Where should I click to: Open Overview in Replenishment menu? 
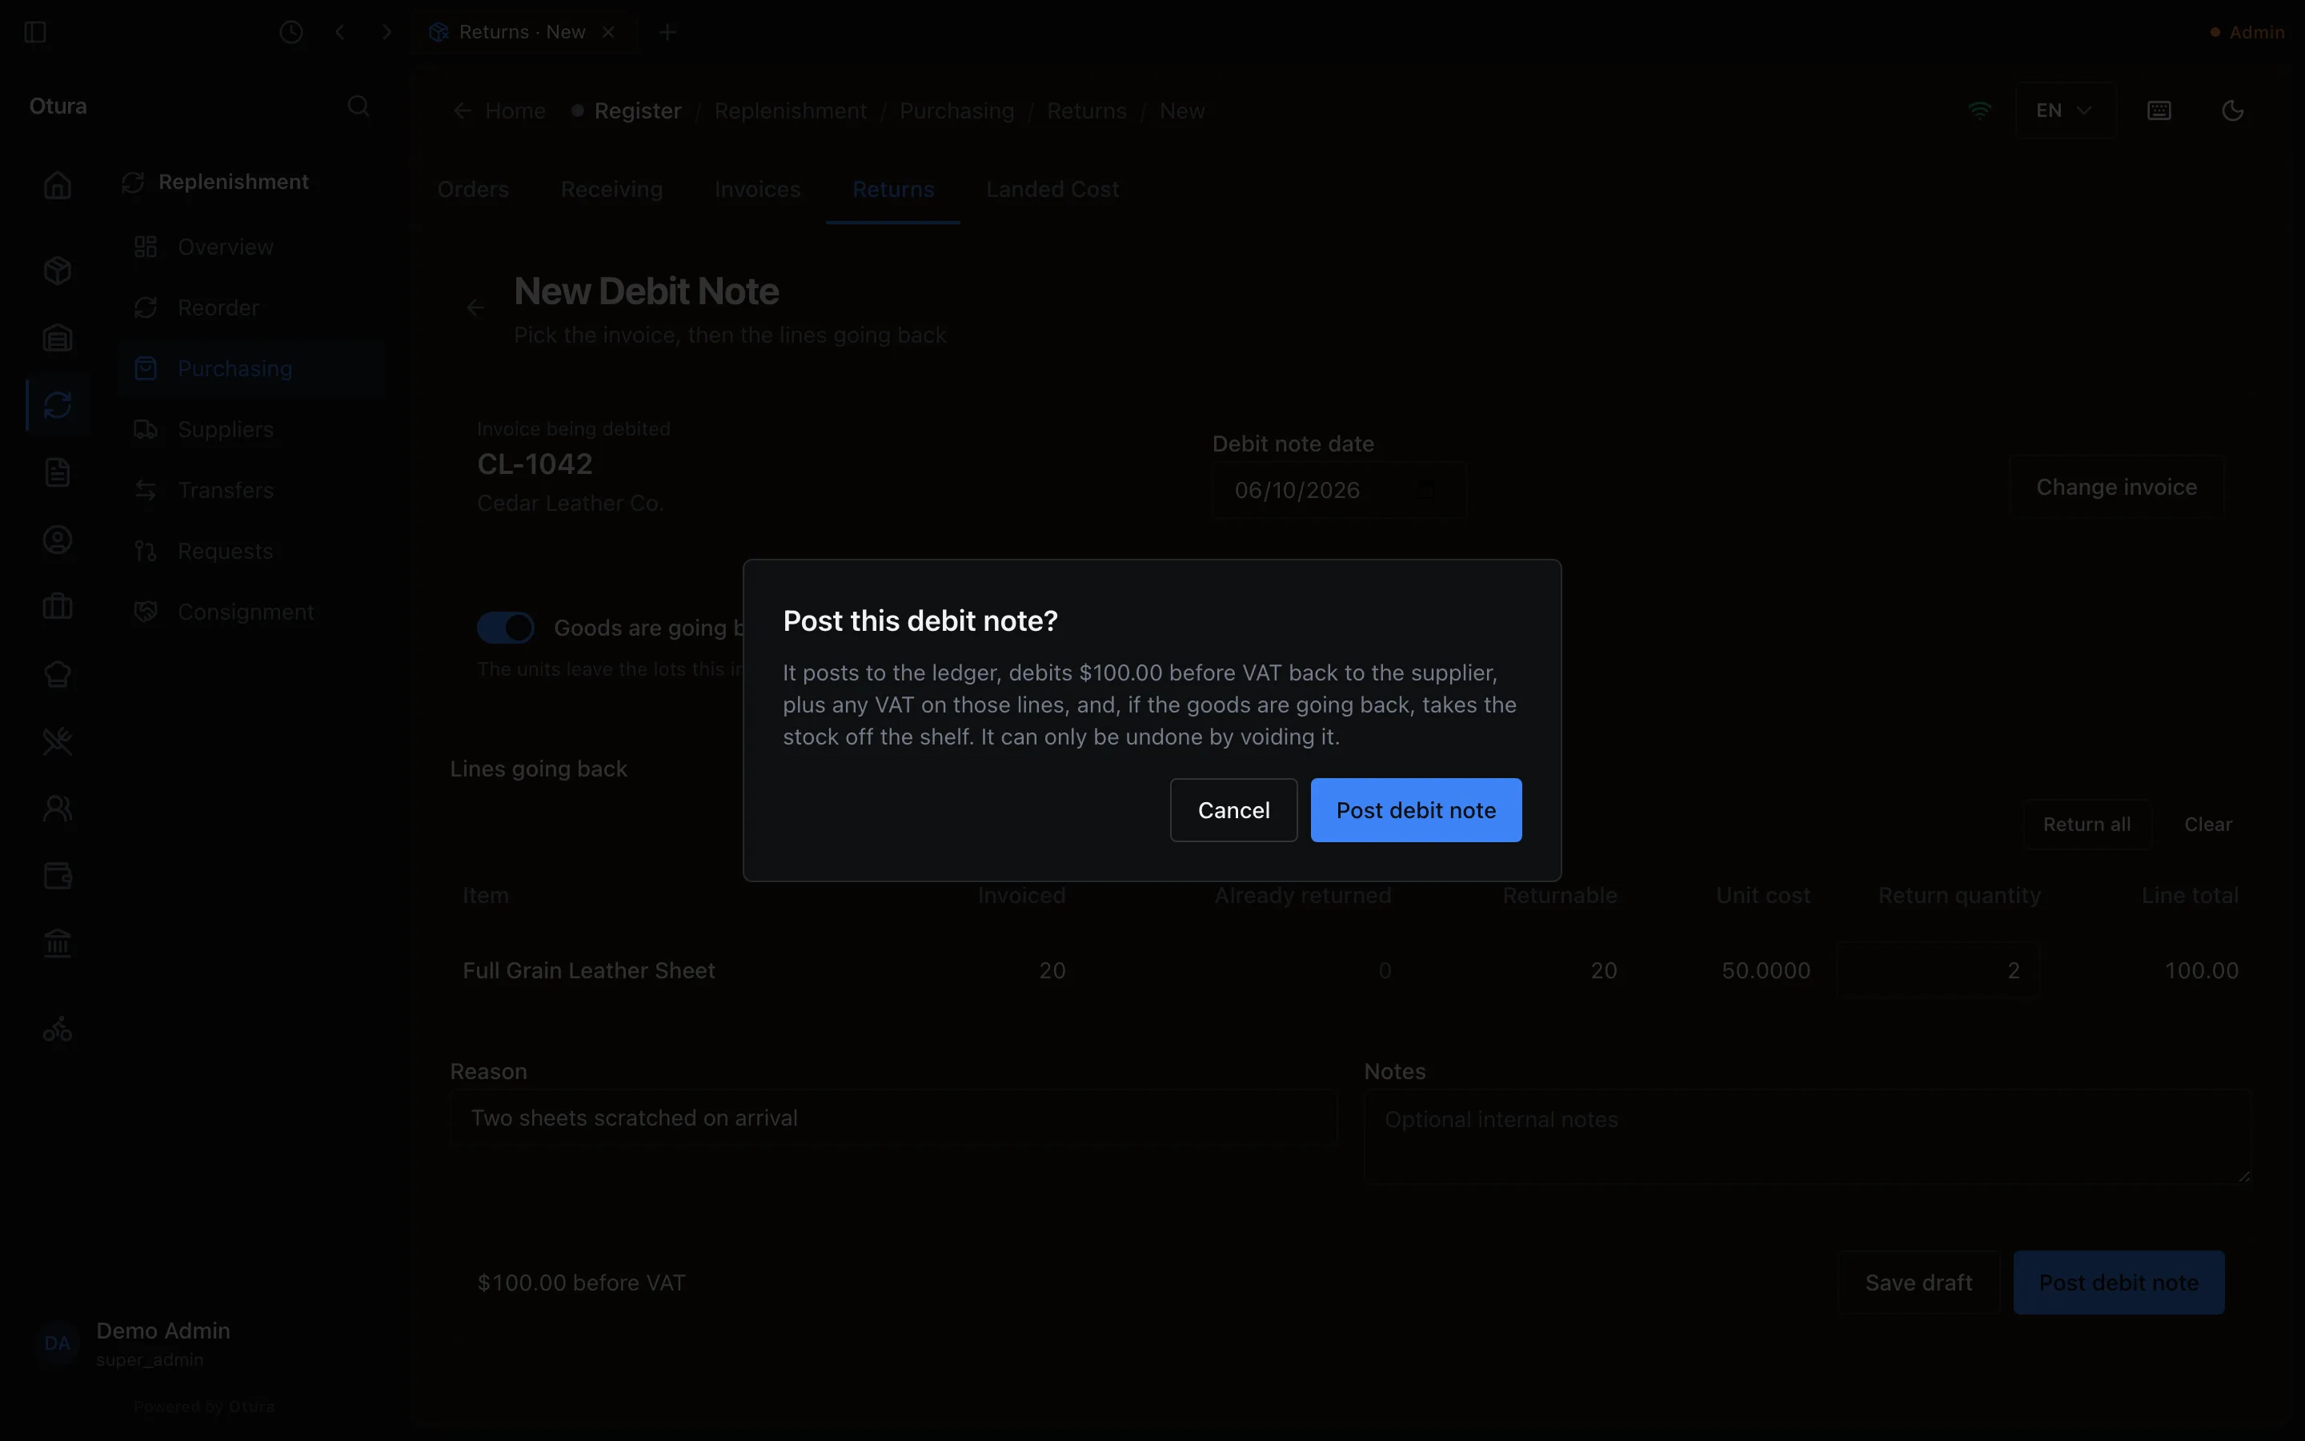(251, 247)
